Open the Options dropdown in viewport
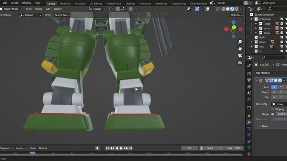This screenshot has height=161, width=287. pyautogui.click(x=237, y=15)
